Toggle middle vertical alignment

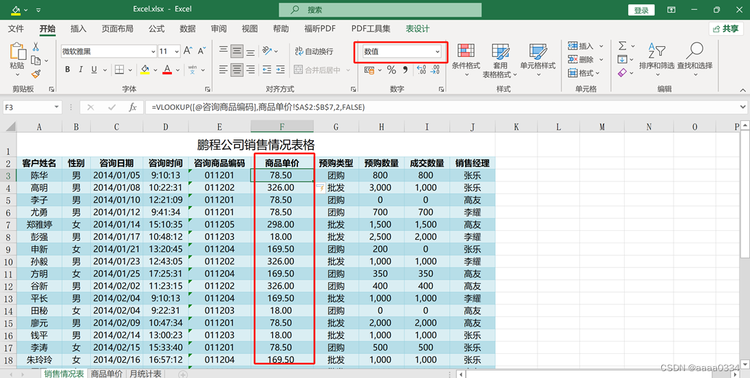237,51
